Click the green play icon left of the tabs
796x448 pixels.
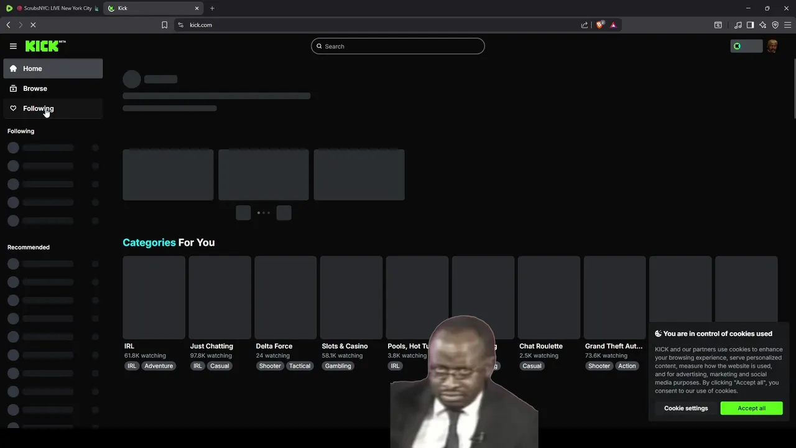9,8
